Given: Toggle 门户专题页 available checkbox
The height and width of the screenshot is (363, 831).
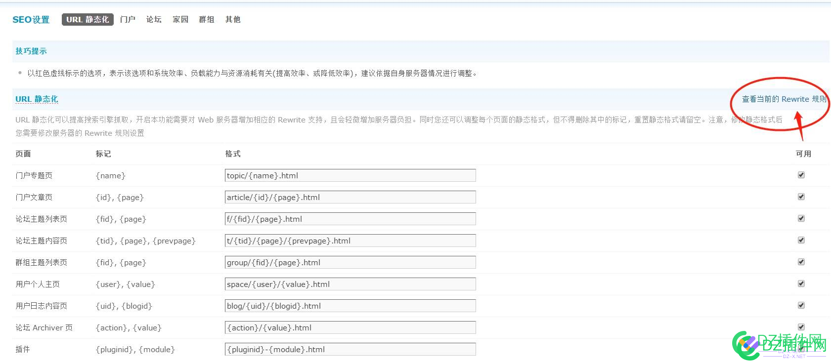Looking at the screenshot, I should [801, 175].
